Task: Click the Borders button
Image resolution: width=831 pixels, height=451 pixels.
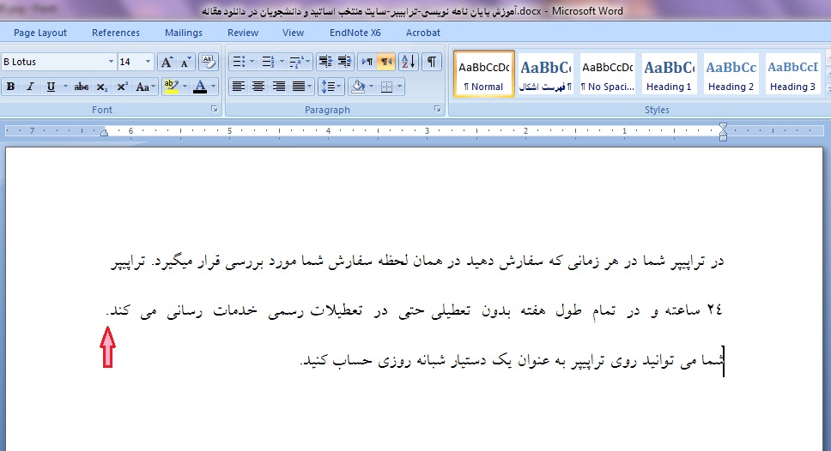Action: [387, 87]
